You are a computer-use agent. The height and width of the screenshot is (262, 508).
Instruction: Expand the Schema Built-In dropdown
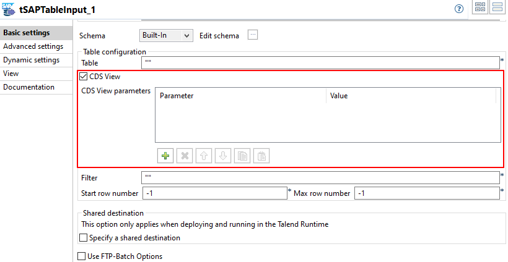(x=166, y=36)
